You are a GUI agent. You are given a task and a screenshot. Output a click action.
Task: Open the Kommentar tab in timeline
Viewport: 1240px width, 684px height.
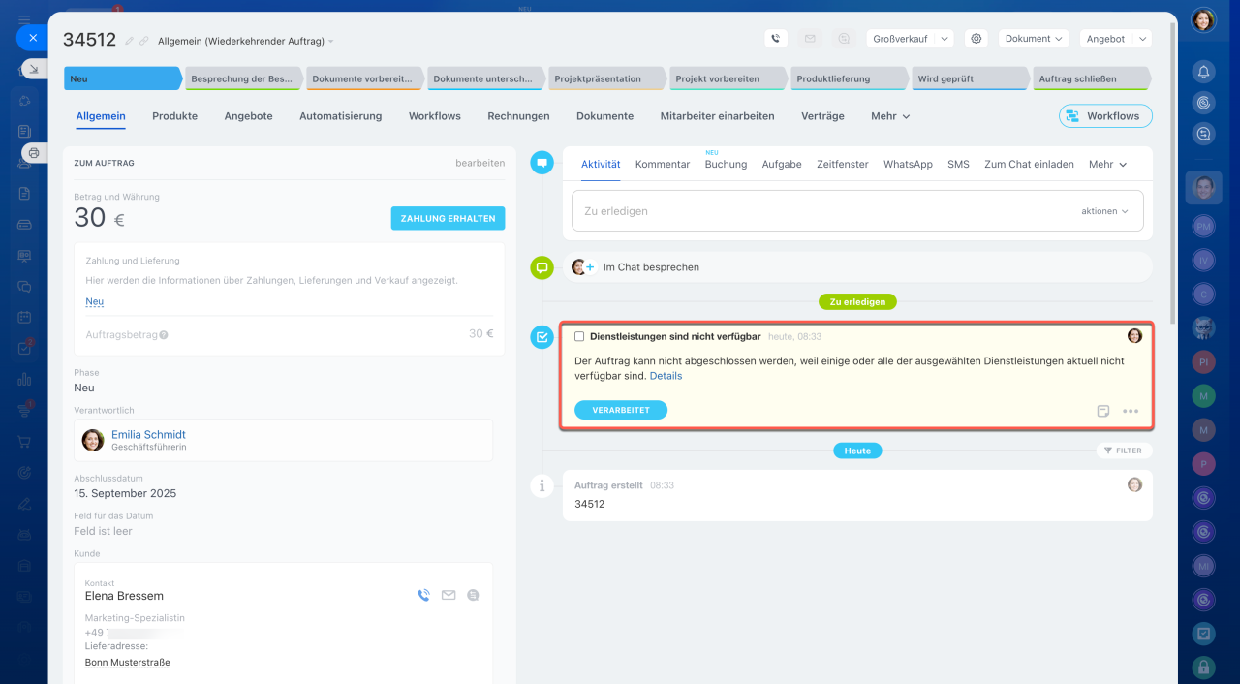[x=663, y=165]
